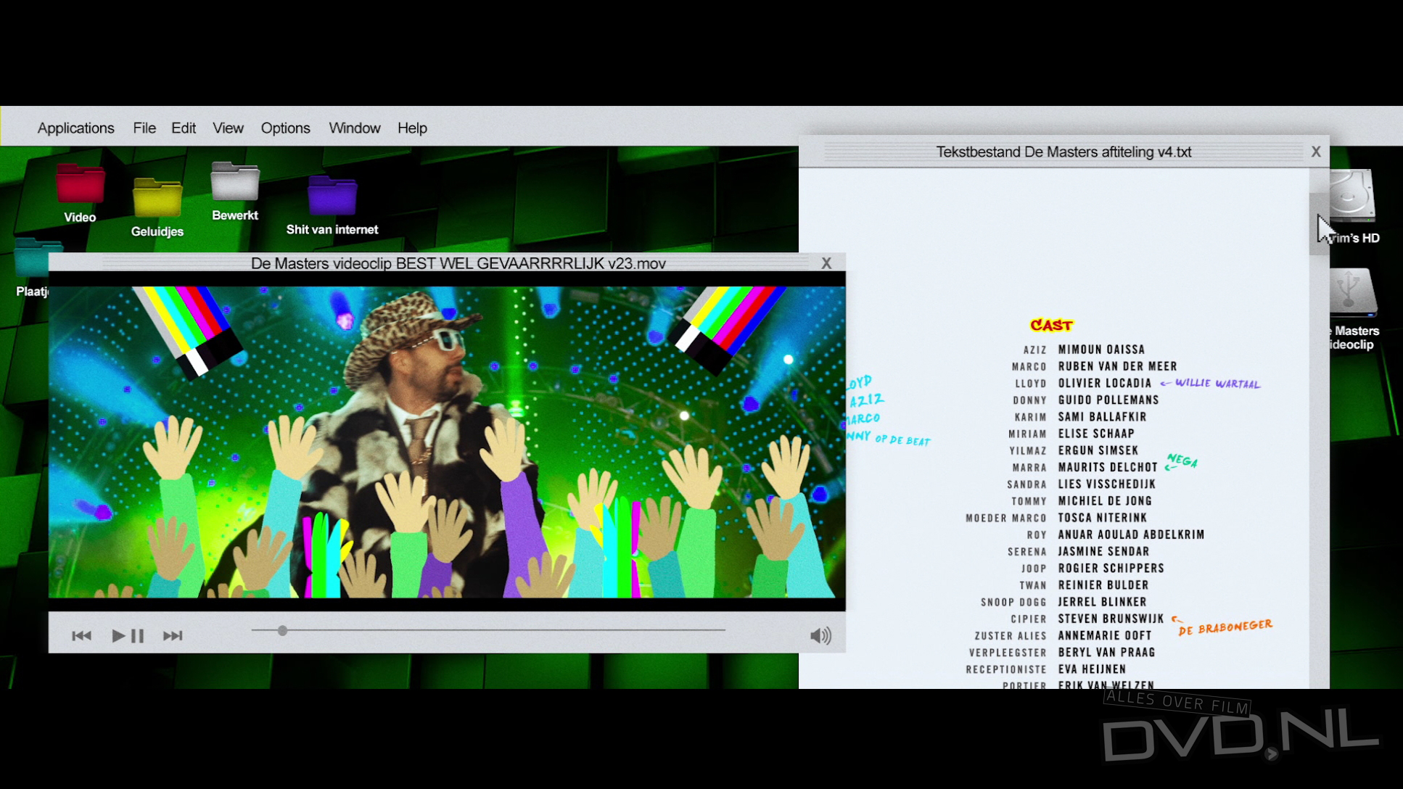Skip to next track in video player
Image resolution: width=1403 pixels, height=789 pixels.
pos(173,636)
